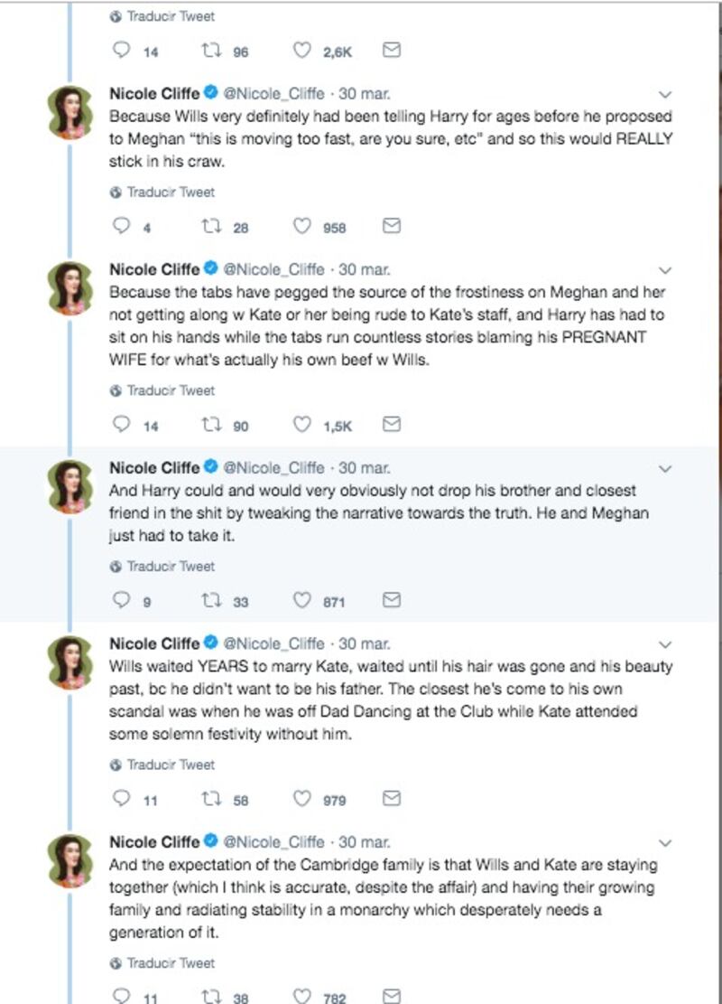Send 'PREGNANT WIFE' tweet via direct message icon
Viewport: 722px width, 1004px height.
coord(392,424)
